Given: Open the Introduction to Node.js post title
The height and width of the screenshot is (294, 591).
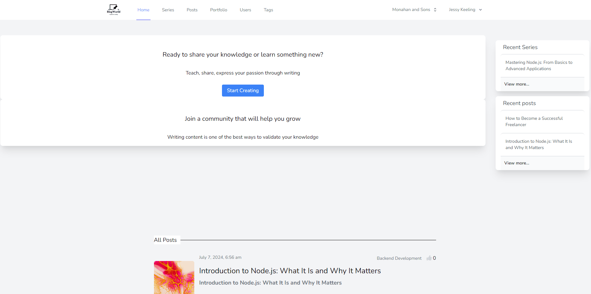Looking at the screenshot, I should point(290,271).
